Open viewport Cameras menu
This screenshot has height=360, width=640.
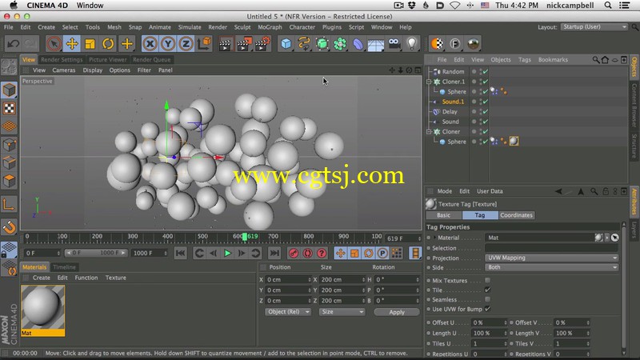click(x=64, y=70)
